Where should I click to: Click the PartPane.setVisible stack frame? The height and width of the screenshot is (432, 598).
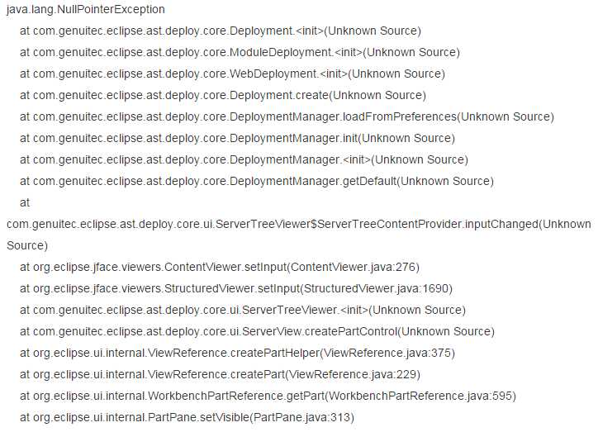coord(187,417)
